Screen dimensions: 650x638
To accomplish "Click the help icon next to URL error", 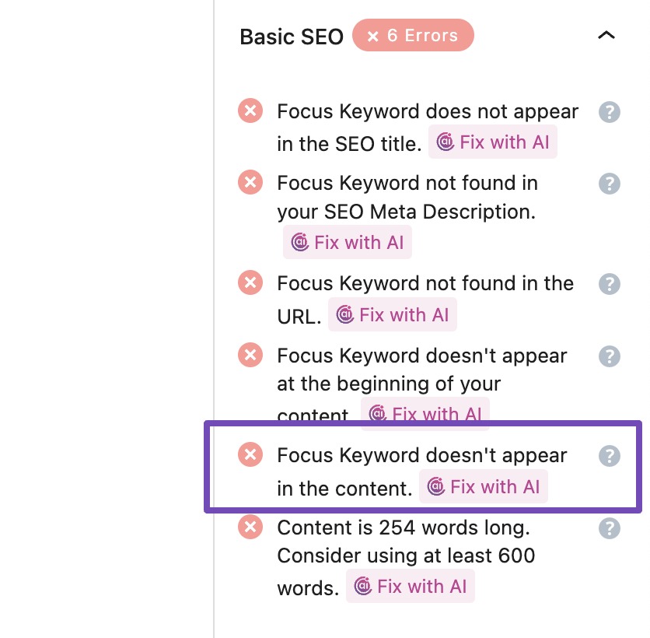I will coord(610,284).
